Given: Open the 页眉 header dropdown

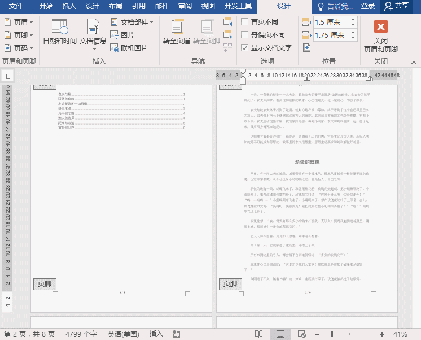Looking at the screenshot, I should coord(19,22).
